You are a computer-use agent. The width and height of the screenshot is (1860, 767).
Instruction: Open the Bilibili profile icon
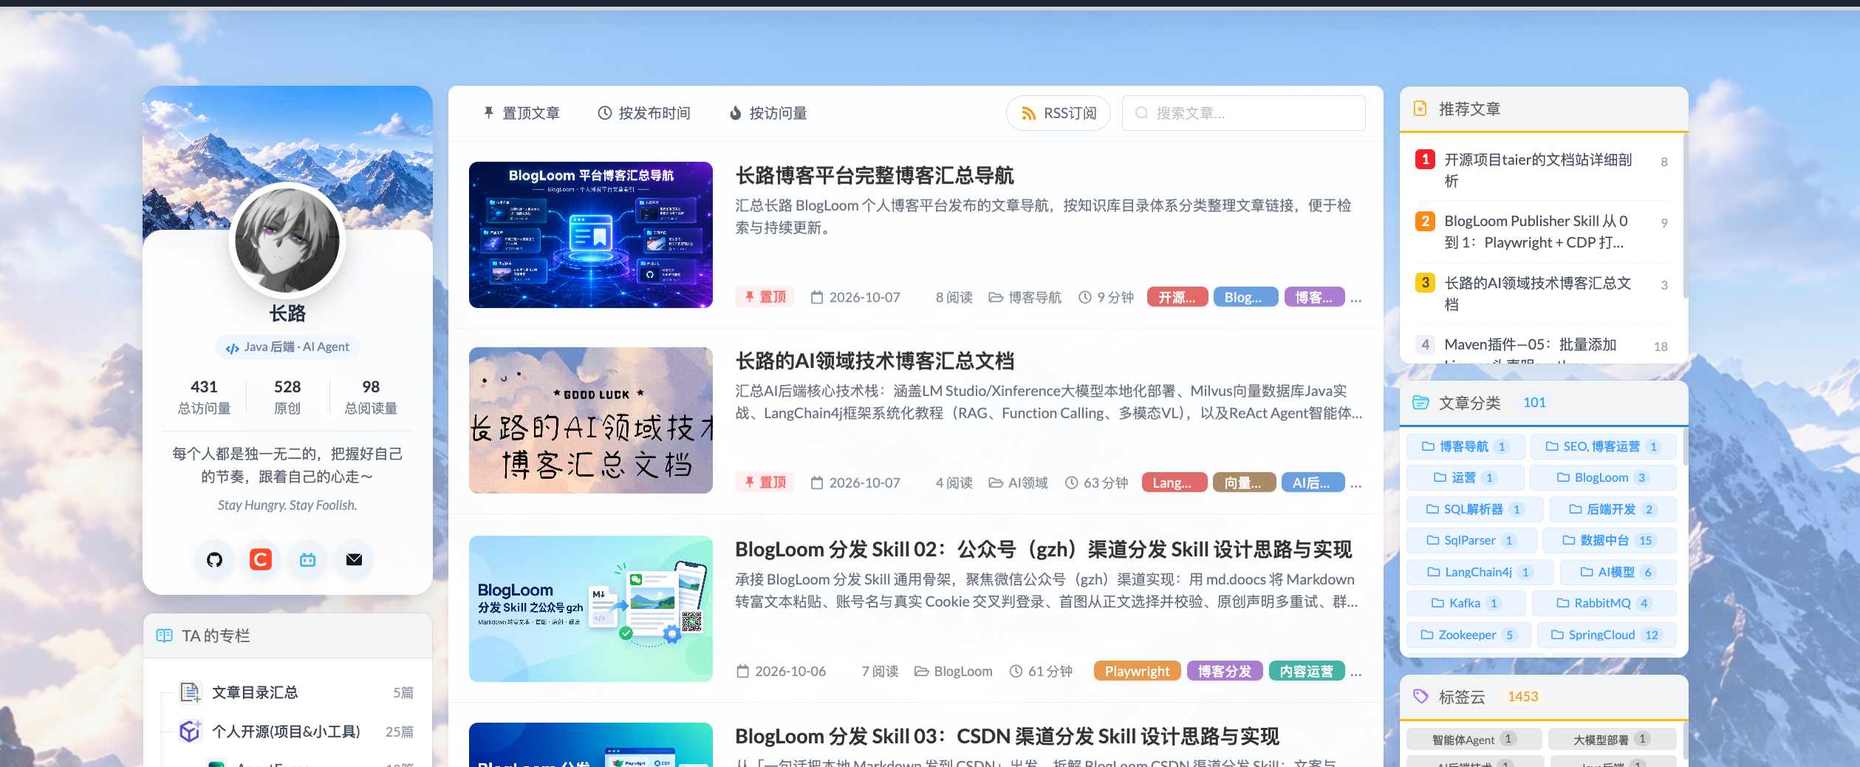308,559
